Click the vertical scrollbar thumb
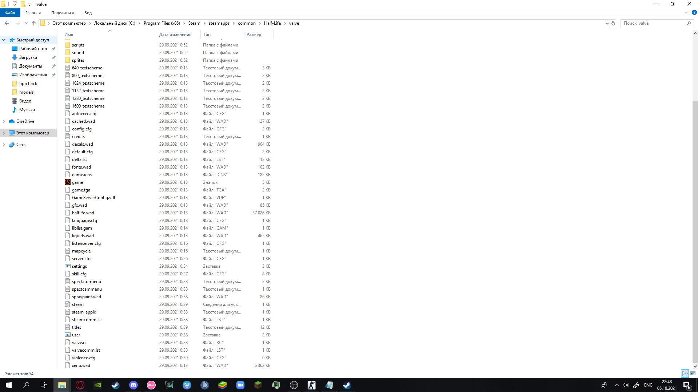Image resolution: width=698 pixels, height=392 pixels. pyautogui.click(x=695, y=233)
